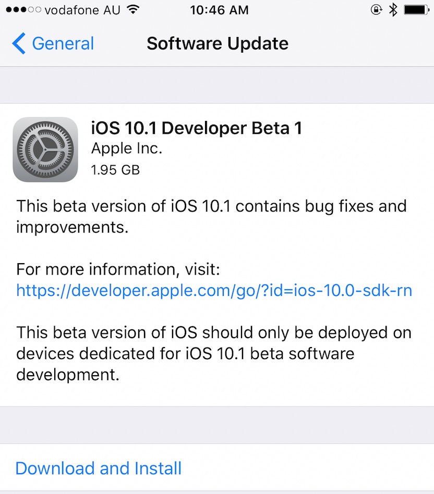Viewport: 434px width, 494px height.
Task: Tap the bug fixes and improvements description
Action: [211, 216]
